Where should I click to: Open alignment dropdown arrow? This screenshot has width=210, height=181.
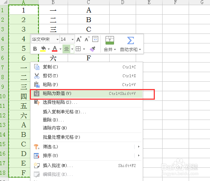72,49
